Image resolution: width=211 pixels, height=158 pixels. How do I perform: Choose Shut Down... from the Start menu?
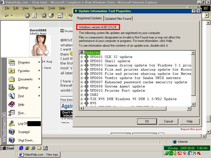pyautogui.click(x=24, y=140)
